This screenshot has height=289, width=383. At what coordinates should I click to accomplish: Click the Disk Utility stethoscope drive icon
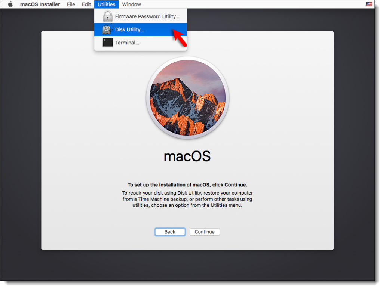coord(107,29)
